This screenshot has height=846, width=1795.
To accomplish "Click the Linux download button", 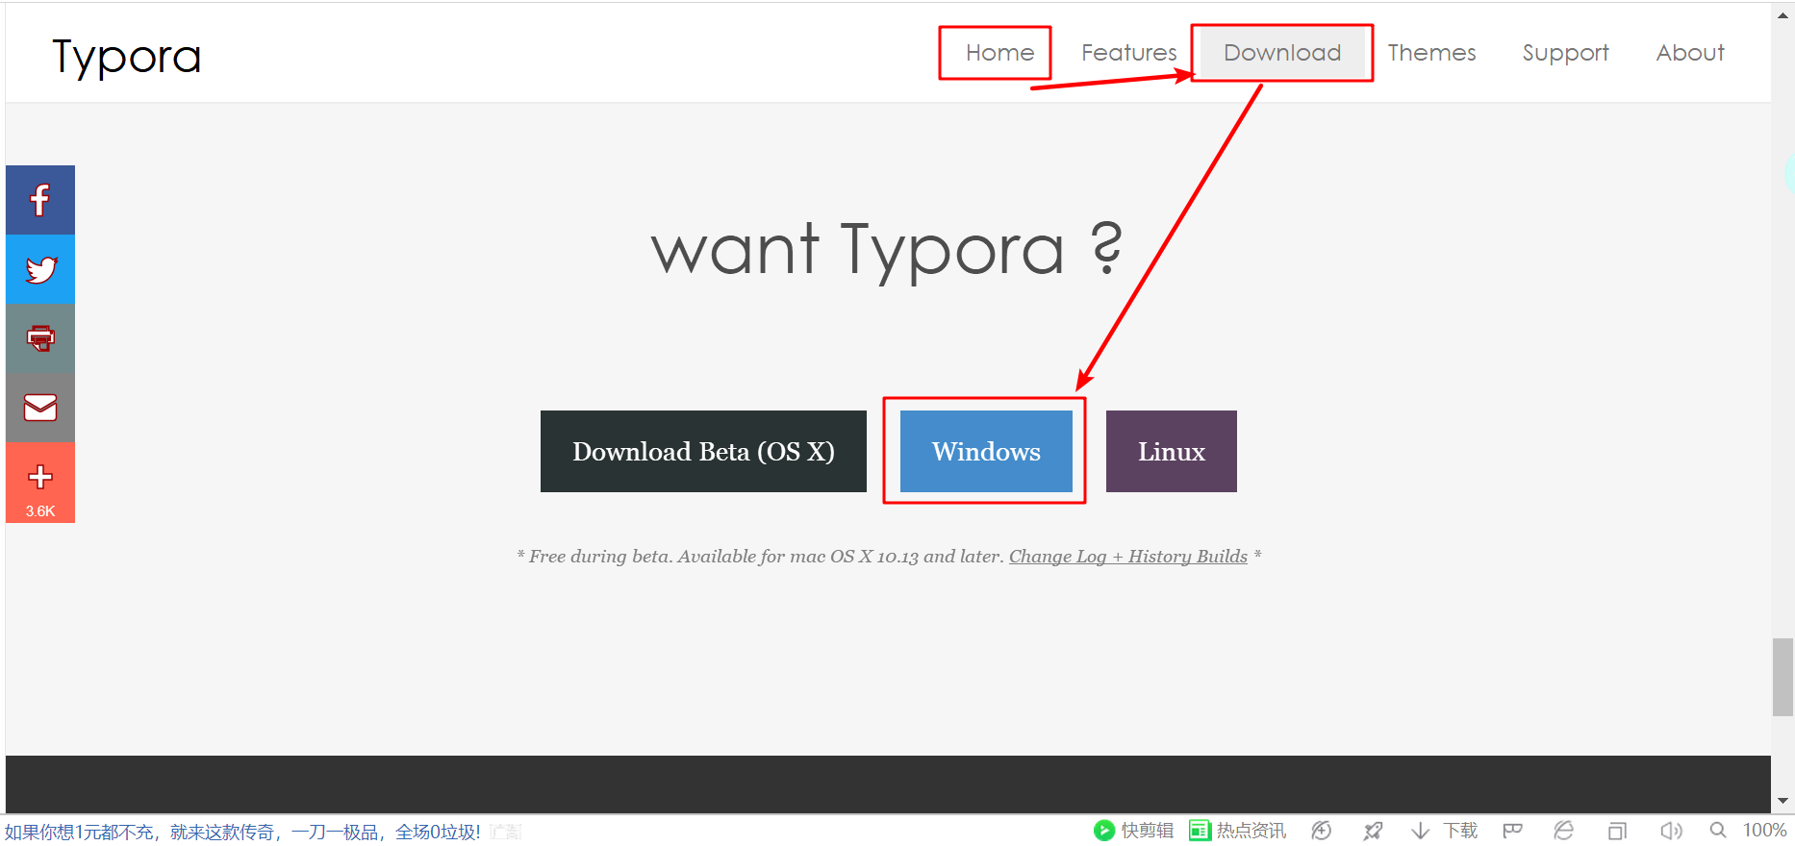I will coord(1172,452).
